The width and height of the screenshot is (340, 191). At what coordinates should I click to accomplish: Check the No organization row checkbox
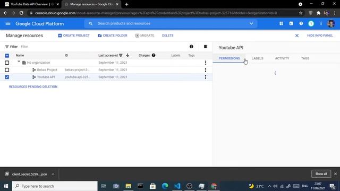coord(7,63)
